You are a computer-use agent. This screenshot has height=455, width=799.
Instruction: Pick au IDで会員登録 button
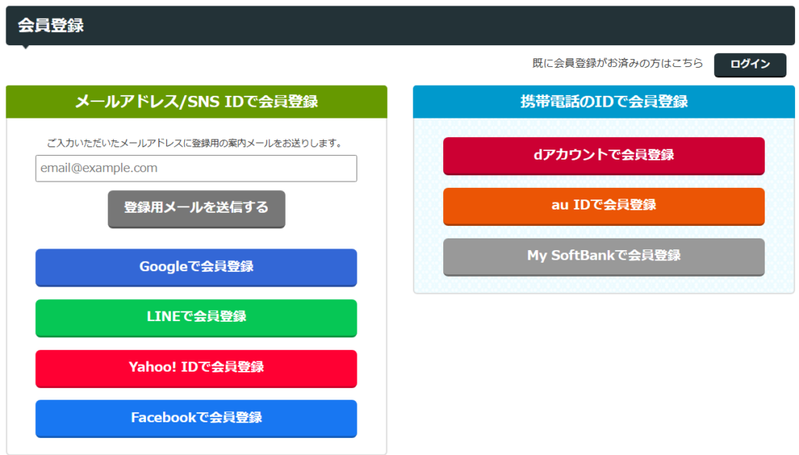pyautogui.click(x=604, y=206)
